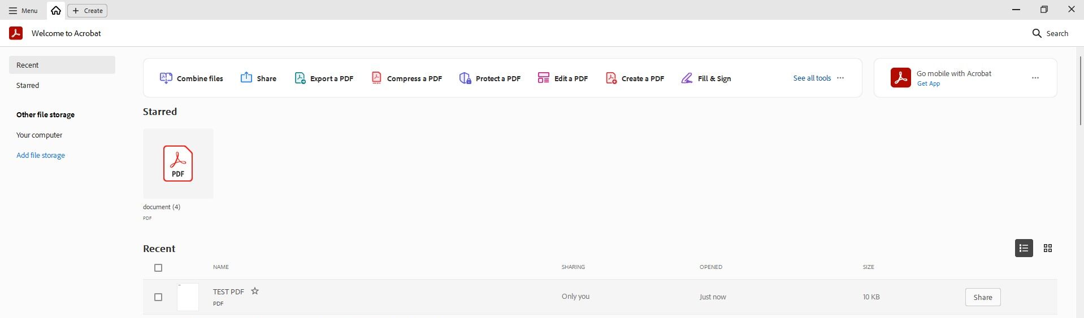Image resolution: width=1084 pixels, height=318 pixels.
Task: Click the See all tools link
Action: coord(812,78)
